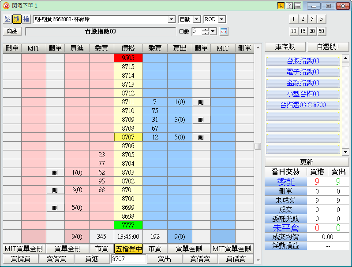352x267 pixels.
Task: Click the list settings icon in title bar
Action: coord(298,6)
